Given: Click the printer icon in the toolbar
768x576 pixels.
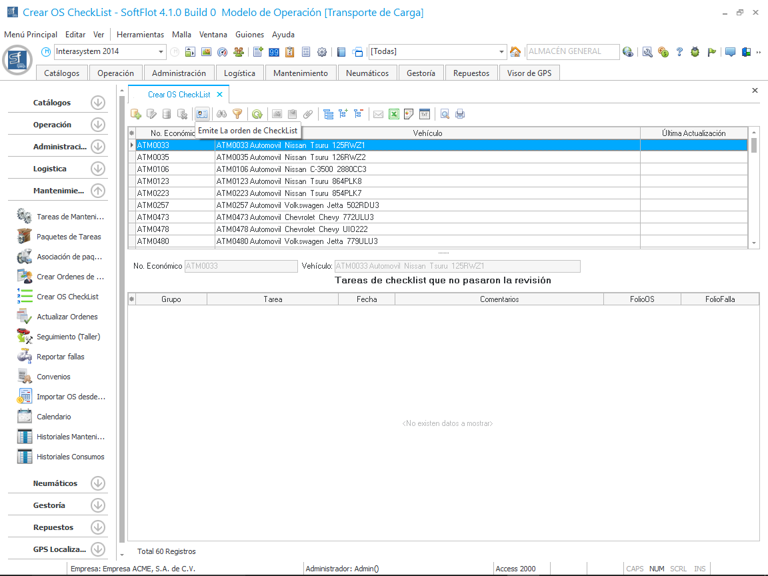Looking at the screenshot, I should tap(460, 114).
